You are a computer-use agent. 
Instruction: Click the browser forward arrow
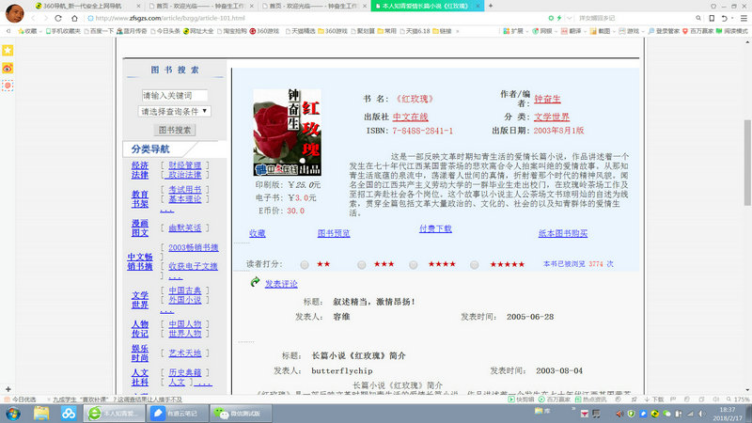tap(45, 18)
